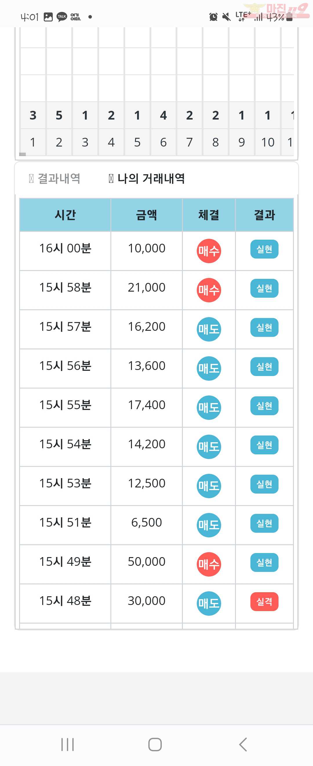
Task: Tap the 매수 badge for 16시 00분
Action: (209, 251)
